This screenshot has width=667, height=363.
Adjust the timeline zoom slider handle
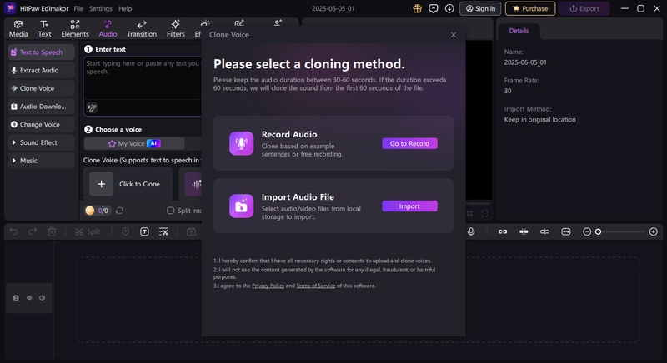click(x=598, y=231)
